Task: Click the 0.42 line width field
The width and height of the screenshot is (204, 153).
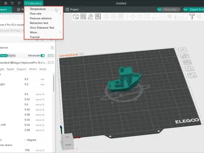Action: pyautogui.click(x=34, y=99)
